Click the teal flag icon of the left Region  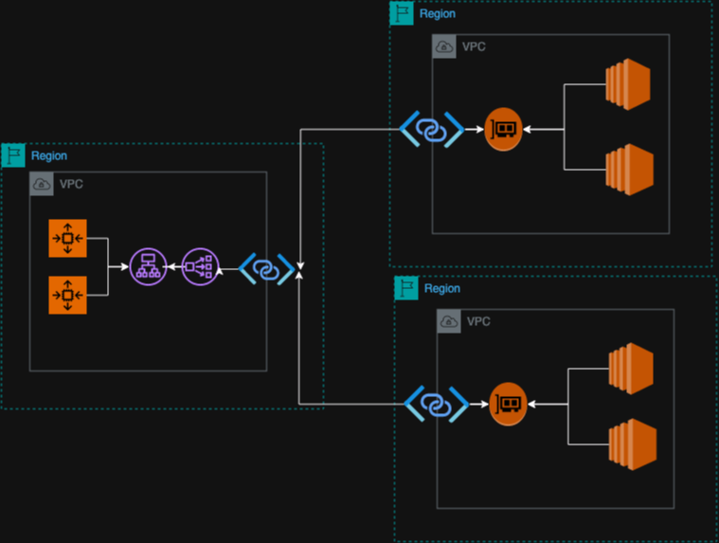(x=12, y=155)
